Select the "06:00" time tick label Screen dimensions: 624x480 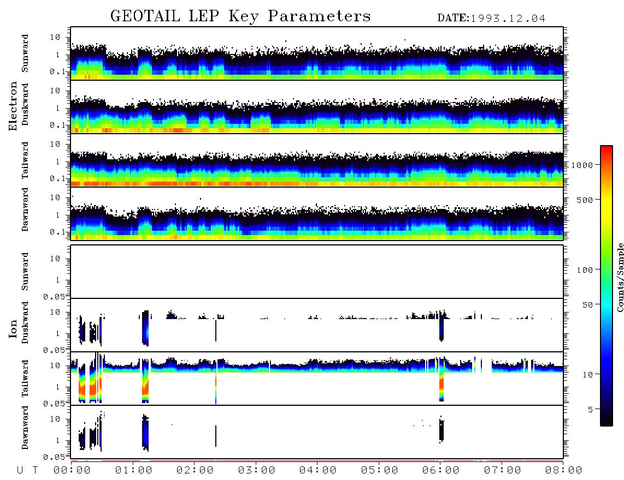point(441,470)
